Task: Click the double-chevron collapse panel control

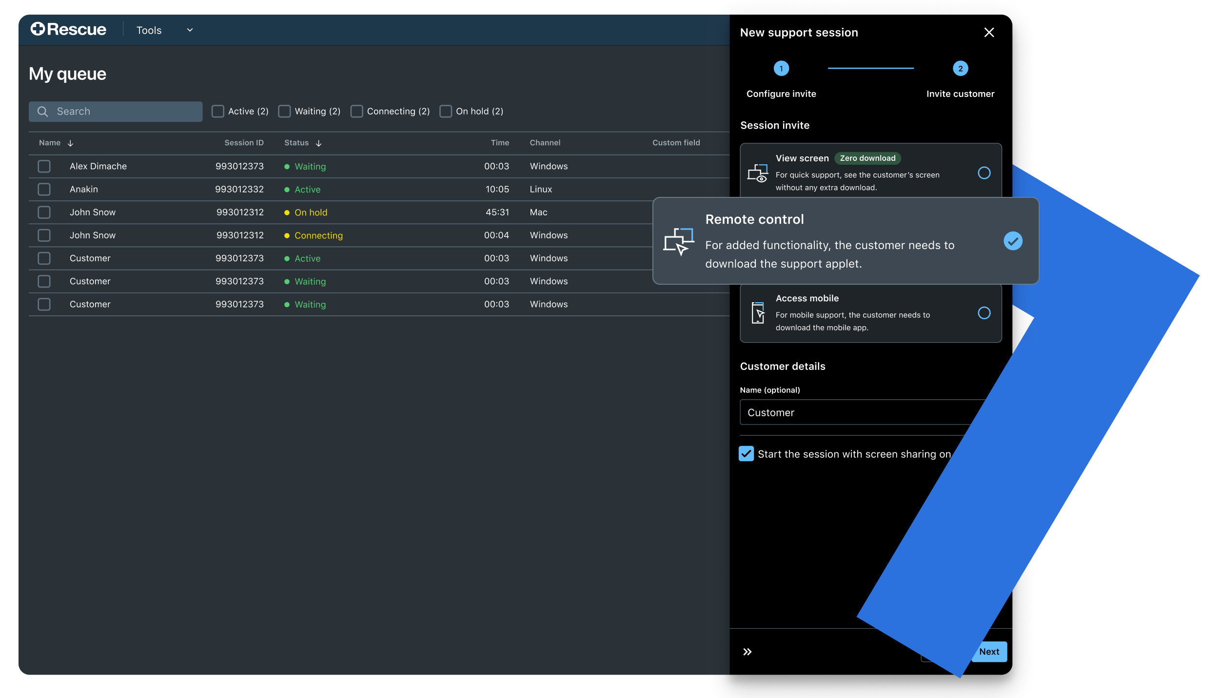Action: (747, 651)
